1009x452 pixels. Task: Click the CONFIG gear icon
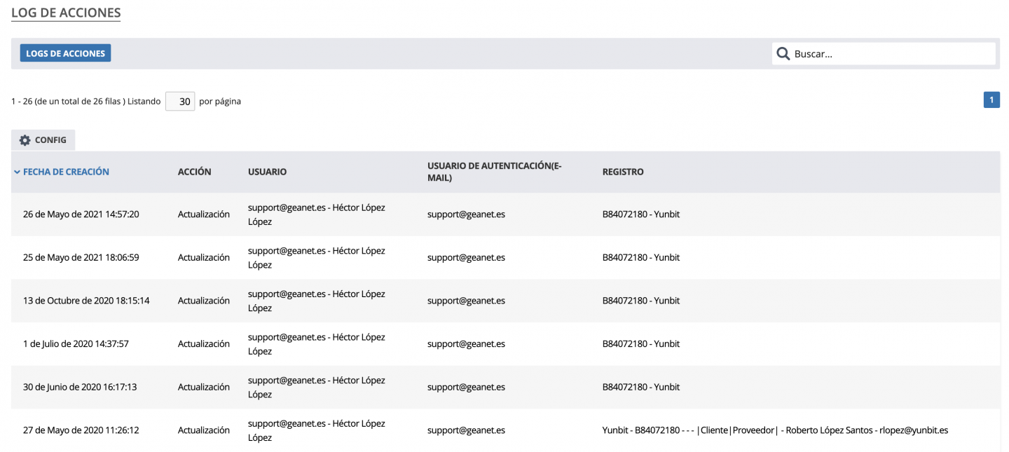[x=25, y=140]
